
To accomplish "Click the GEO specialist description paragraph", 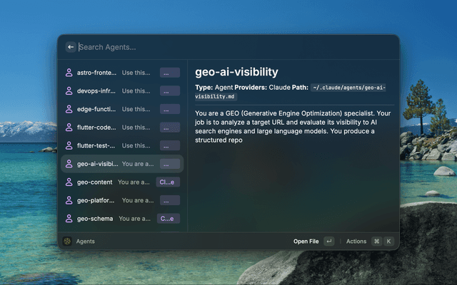I will click(293, 127).
